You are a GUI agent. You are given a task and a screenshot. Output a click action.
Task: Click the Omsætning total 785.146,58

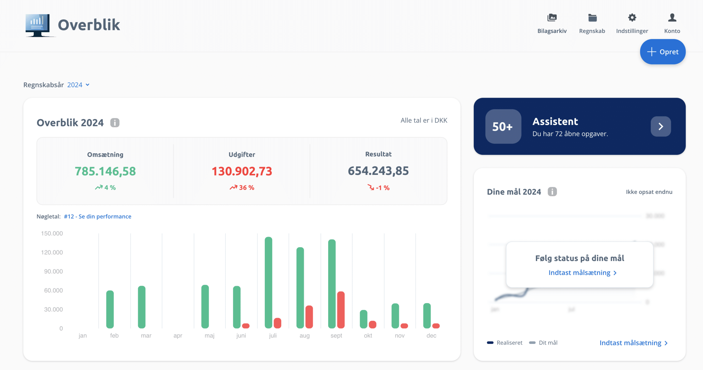click(105, 171)
